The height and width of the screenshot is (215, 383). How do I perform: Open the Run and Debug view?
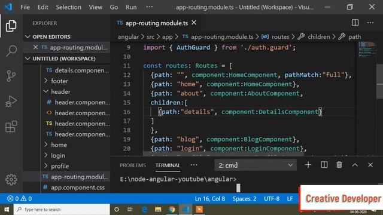point(11,102)
